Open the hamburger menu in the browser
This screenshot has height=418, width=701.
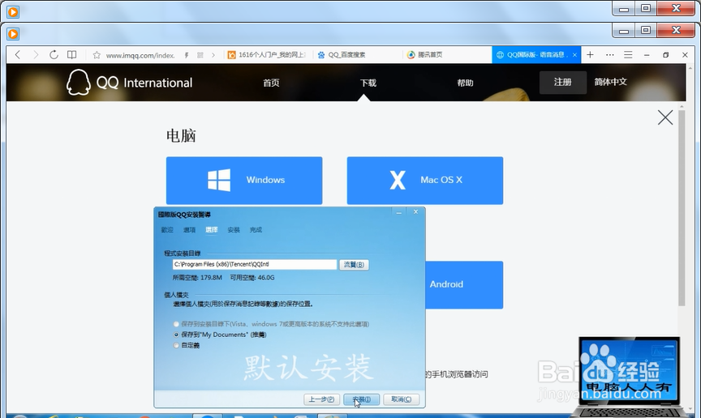[628, 54]
